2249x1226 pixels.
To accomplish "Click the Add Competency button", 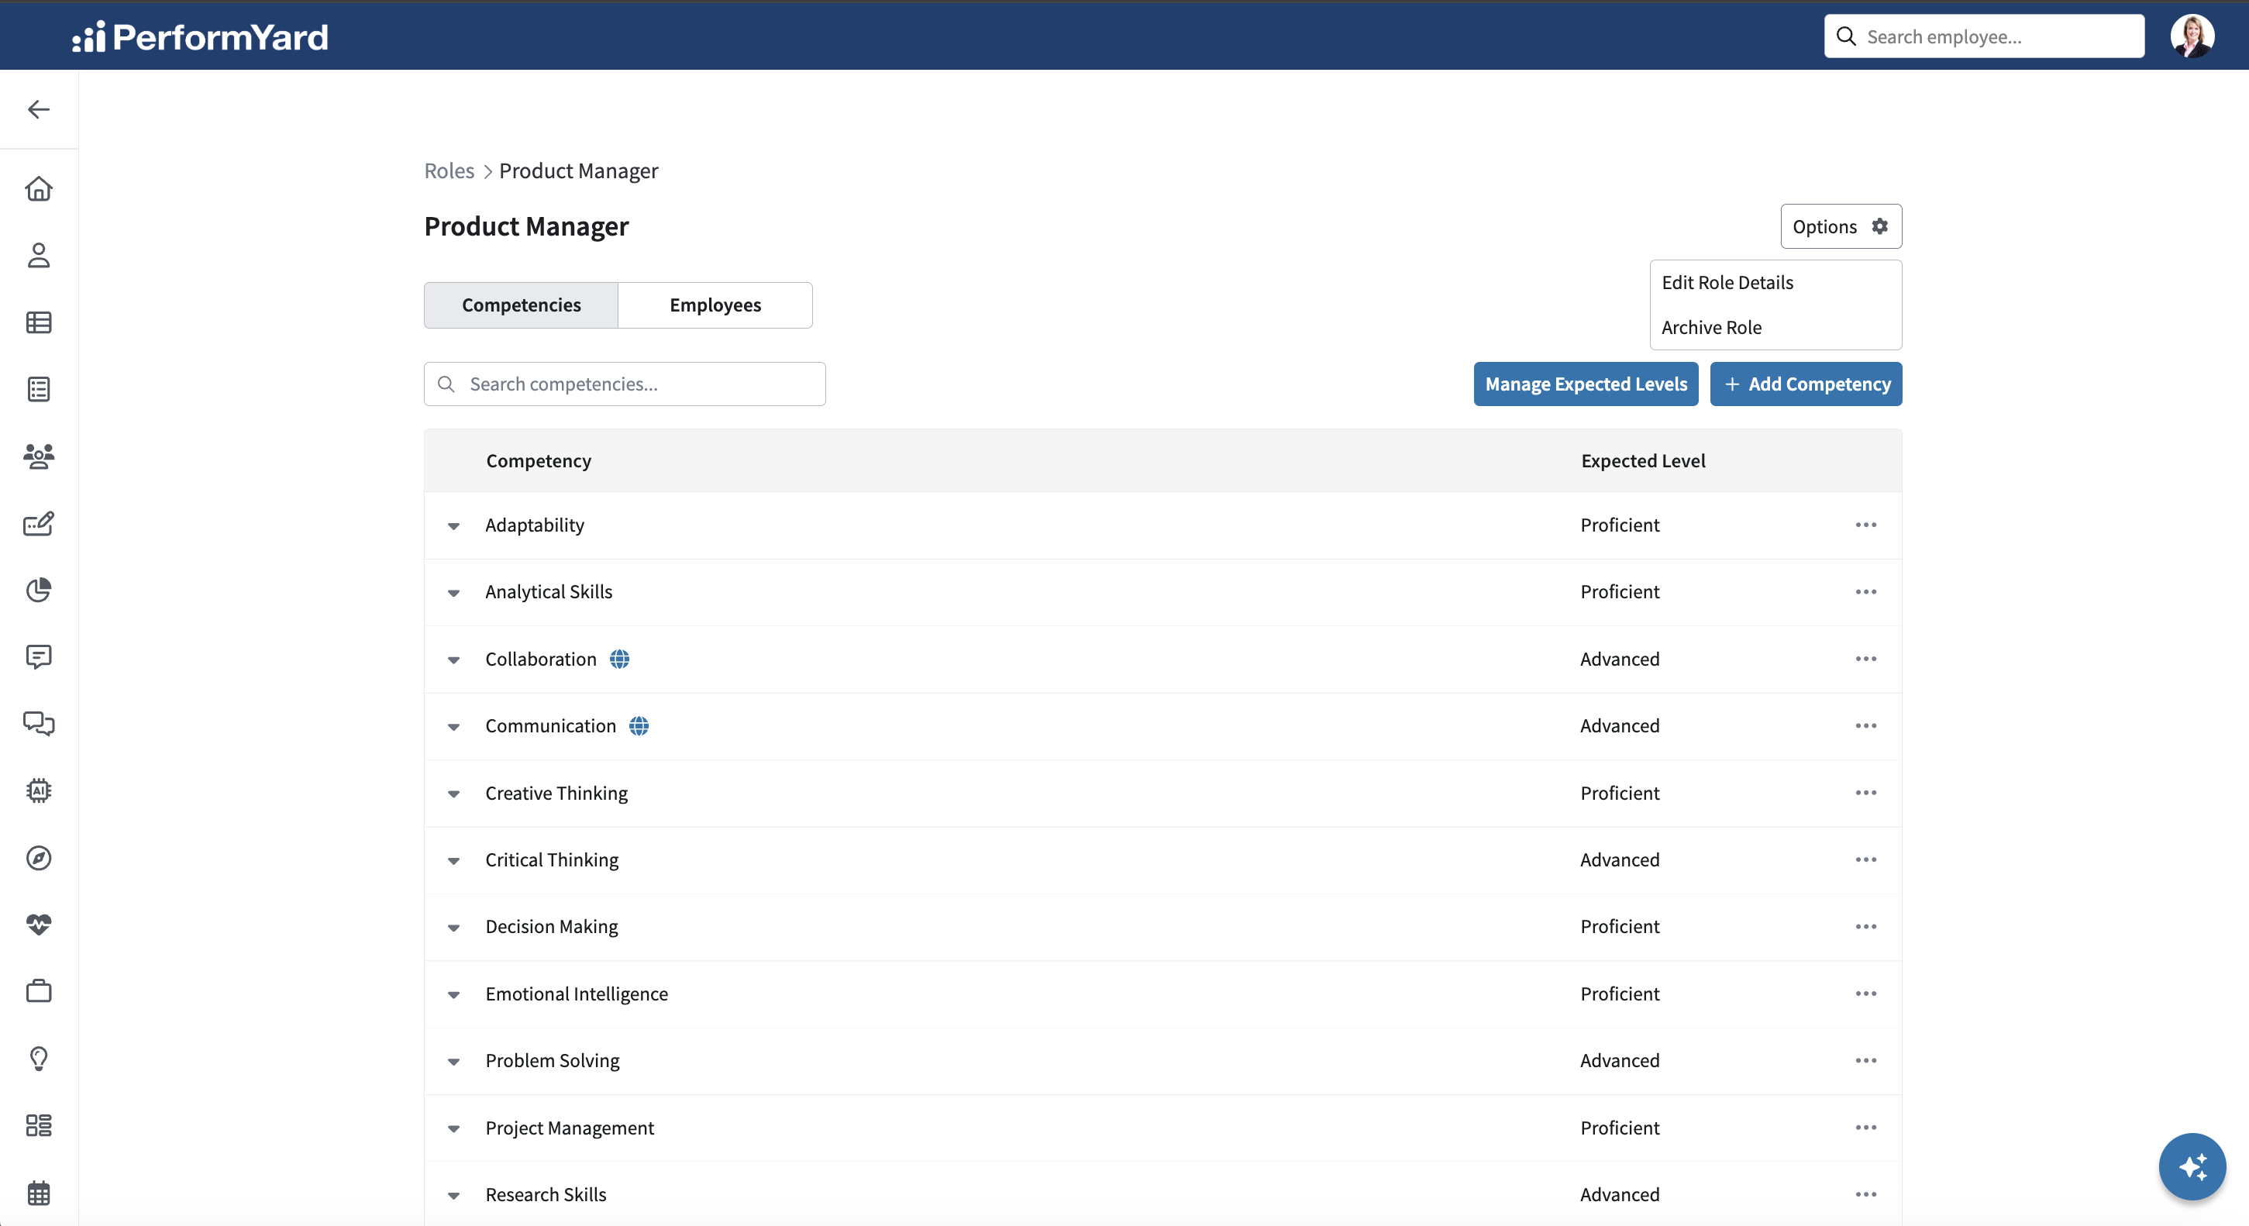I will click(x=1806, y=384).
